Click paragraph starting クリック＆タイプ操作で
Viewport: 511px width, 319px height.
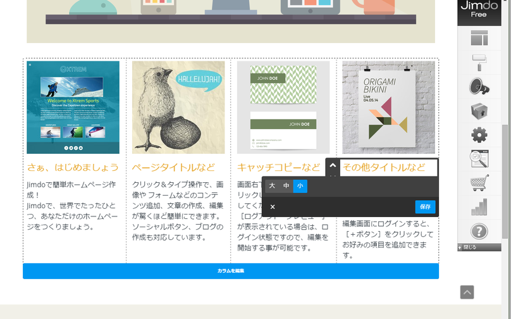coord(178,211)
